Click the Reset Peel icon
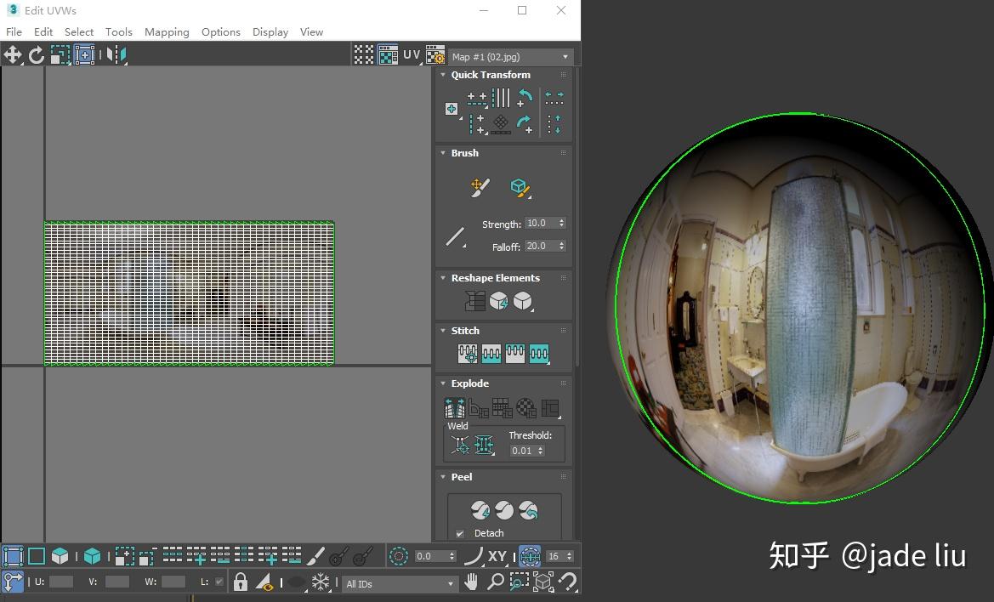Viewport: 994px width, 602px height. (x=528, y=510)
